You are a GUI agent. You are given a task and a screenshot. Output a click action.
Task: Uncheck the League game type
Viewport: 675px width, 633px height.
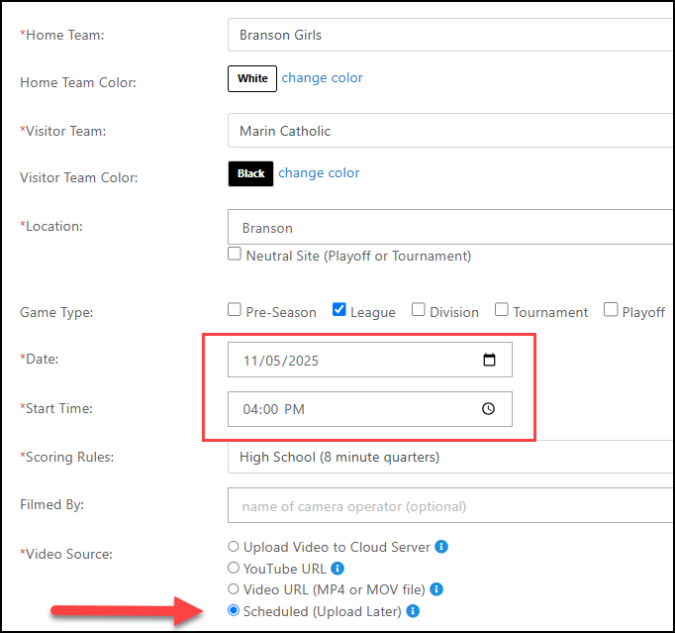tap(339, 310)
